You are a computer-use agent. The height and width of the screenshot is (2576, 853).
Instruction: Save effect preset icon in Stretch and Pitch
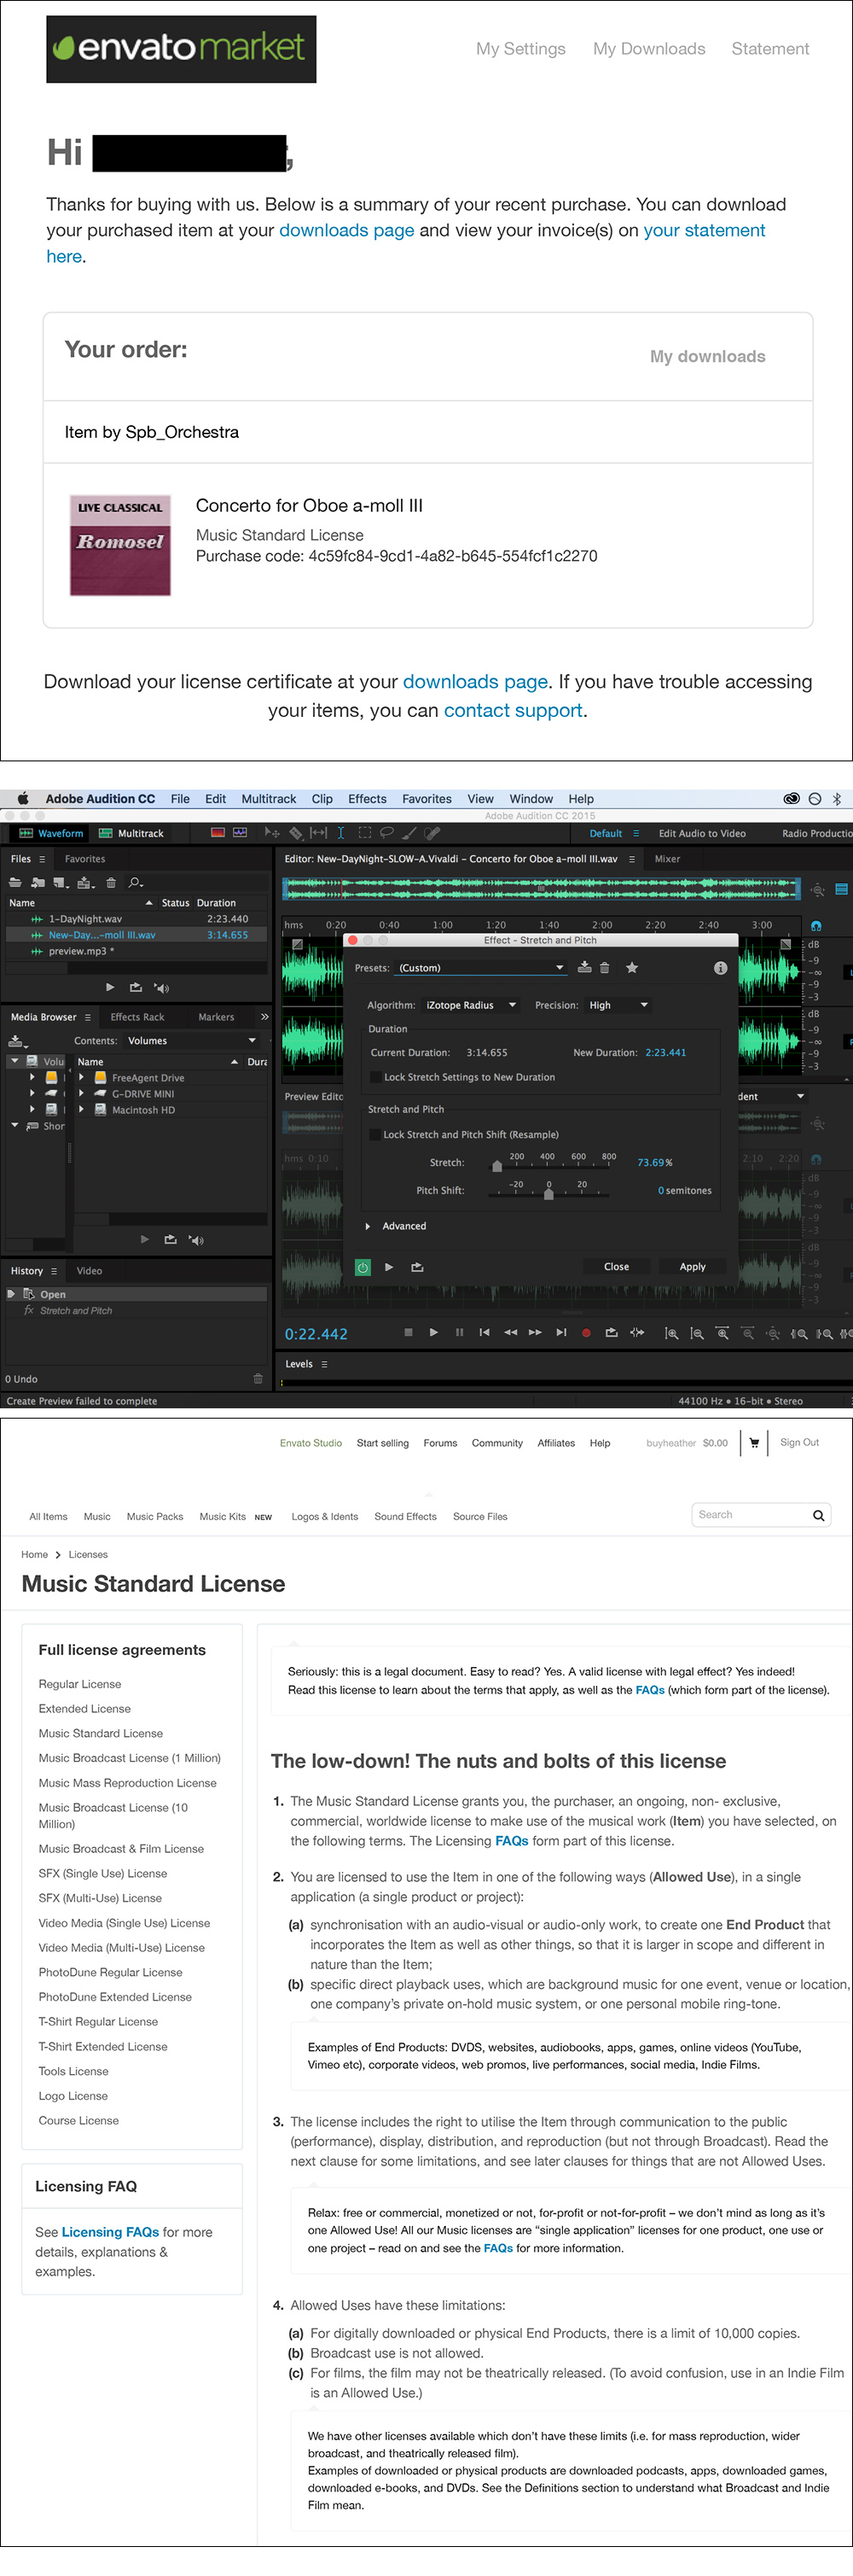[x=584, y=967]
